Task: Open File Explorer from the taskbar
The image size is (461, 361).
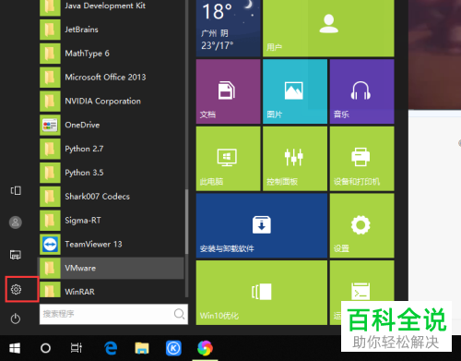Action: 142,348
